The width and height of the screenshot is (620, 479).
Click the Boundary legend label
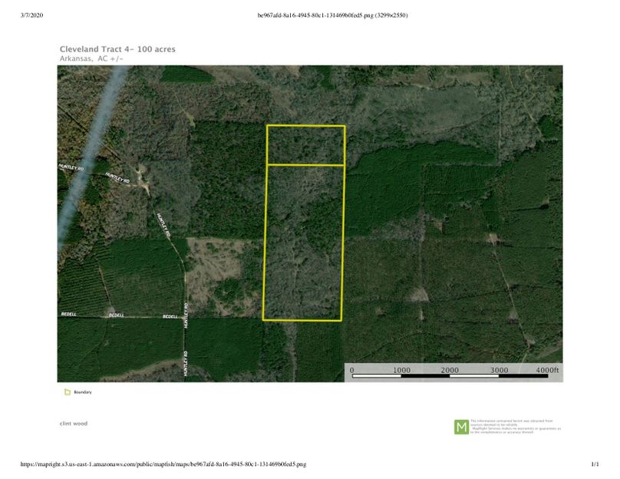pos(83,392)
